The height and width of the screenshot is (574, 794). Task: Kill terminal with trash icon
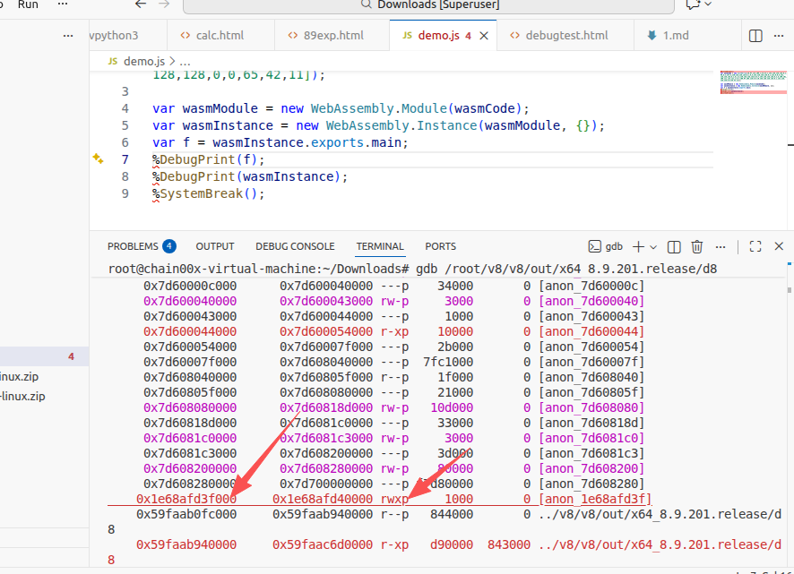pyautogui.click(x=697, y=246)
